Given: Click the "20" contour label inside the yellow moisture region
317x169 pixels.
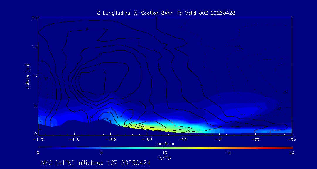Looking at the screenshot, I should pos(144,126).
